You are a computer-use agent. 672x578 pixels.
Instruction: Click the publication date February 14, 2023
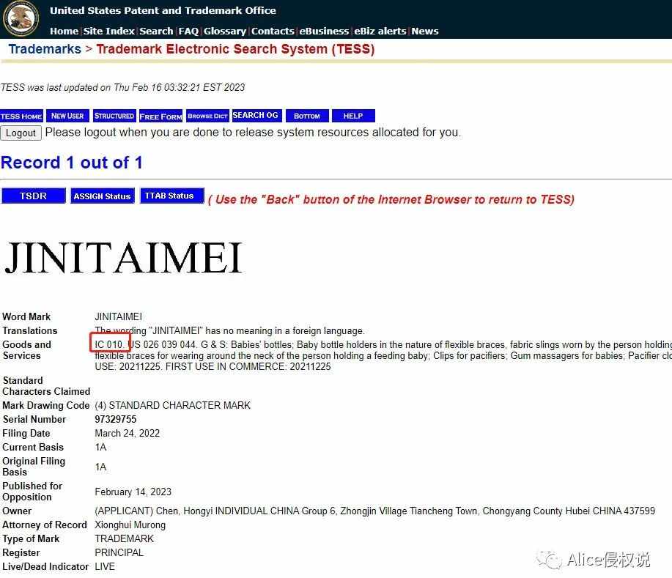[133, 492]
